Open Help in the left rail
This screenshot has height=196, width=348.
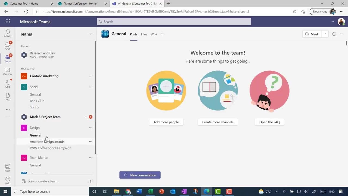[8, 180]
